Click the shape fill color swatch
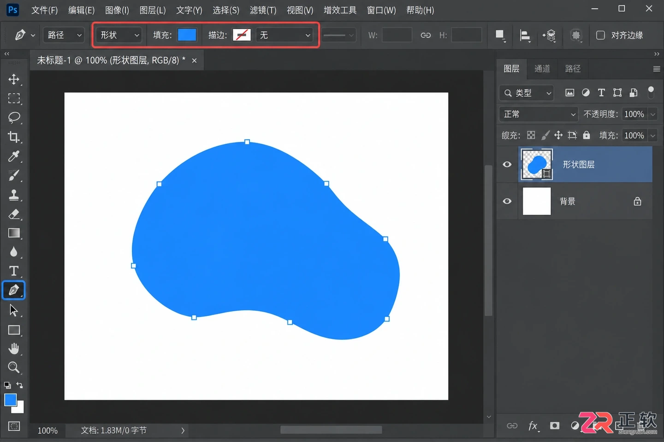 (187, 35)
